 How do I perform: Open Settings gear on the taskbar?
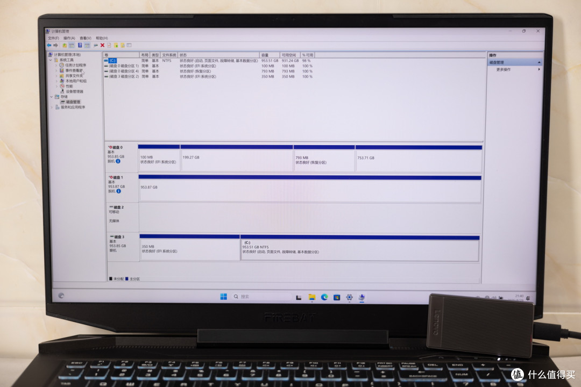[x=349, y=297]
